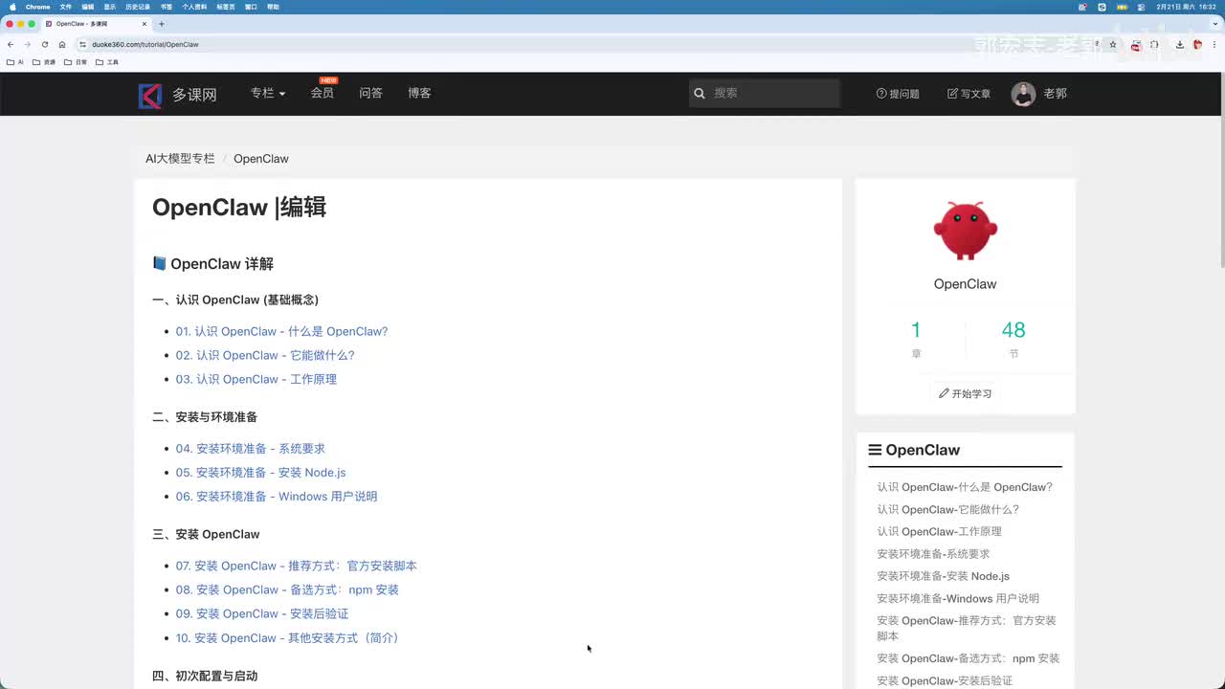Viewport: 1225px width, 689px height.
Task: Open Chrome downloads icon
Action: pos(1180,44)
